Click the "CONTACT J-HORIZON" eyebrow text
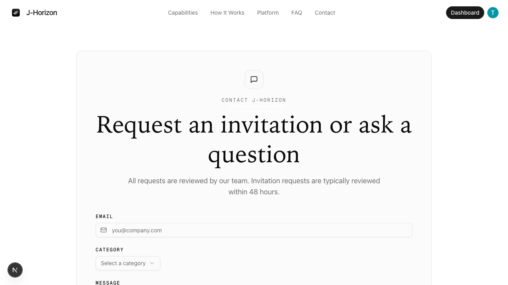The height and width of the screenshot is (285, 508). coord(254,100)
